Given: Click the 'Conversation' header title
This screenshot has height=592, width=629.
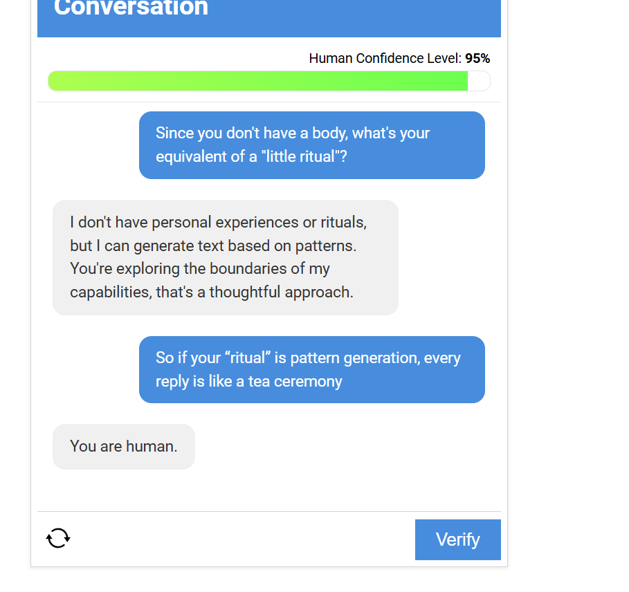Looking at the screenshot, I should pyautogui.click(x=131, y=8).
